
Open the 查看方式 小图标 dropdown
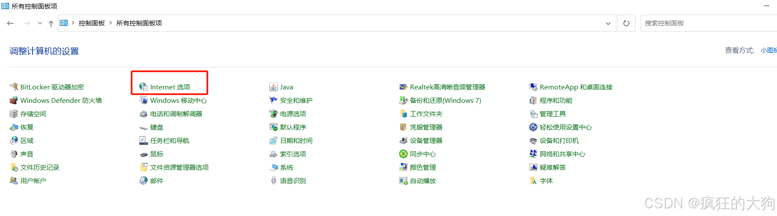[769, 51]
